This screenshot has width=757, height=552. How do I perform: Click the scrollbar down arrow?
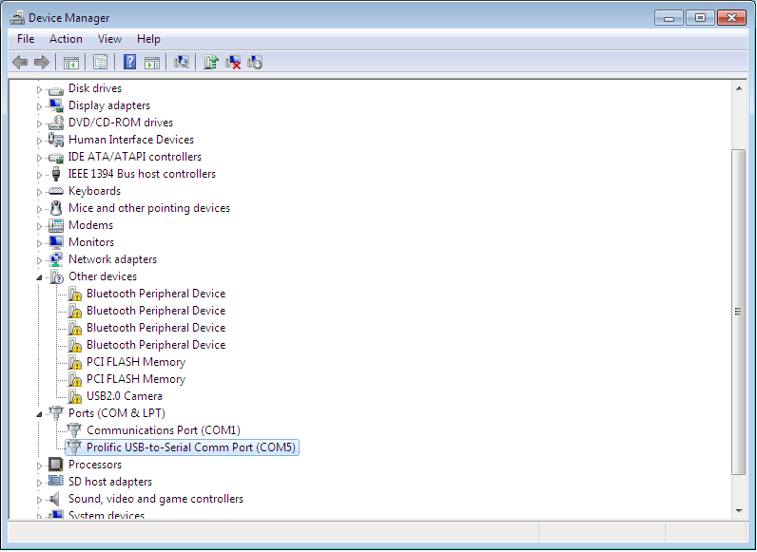739,511
